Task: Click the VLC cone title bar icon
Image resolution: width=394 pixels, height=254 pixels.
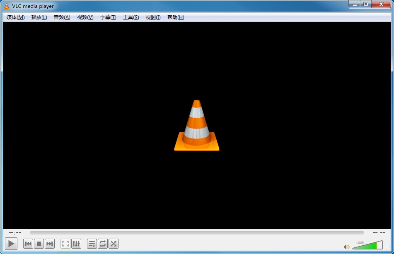Action: tap(7, 6)
